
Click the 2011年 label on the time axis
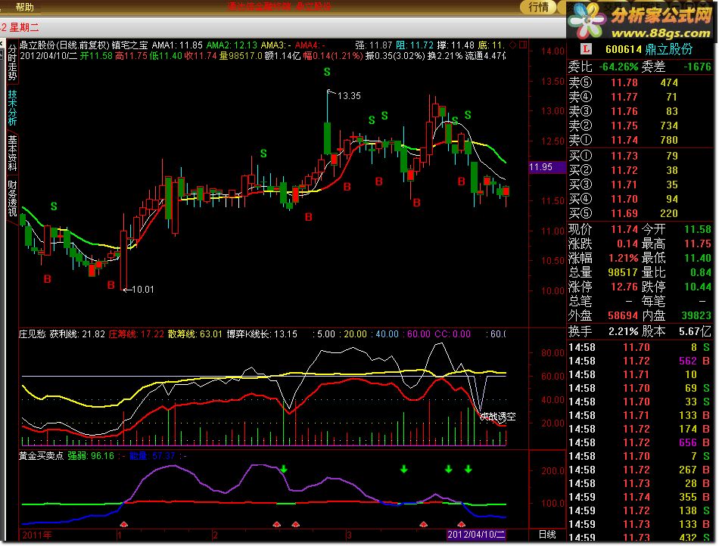pyautogui.click(x=37, y=535)
